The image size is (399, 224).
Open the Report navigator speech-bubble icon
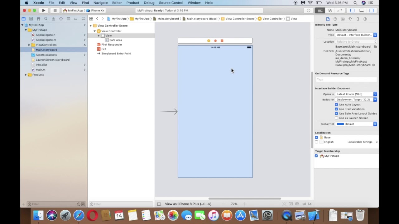(x=83, y=19)
